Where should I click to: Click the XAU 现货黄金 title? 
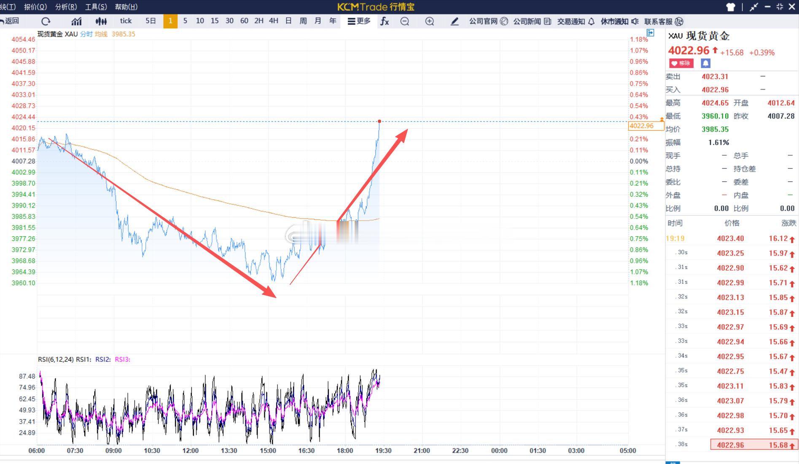tap(699, 36)
